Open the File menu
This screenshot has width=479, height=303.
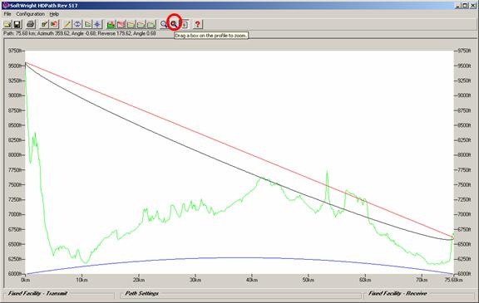(7, 14)
